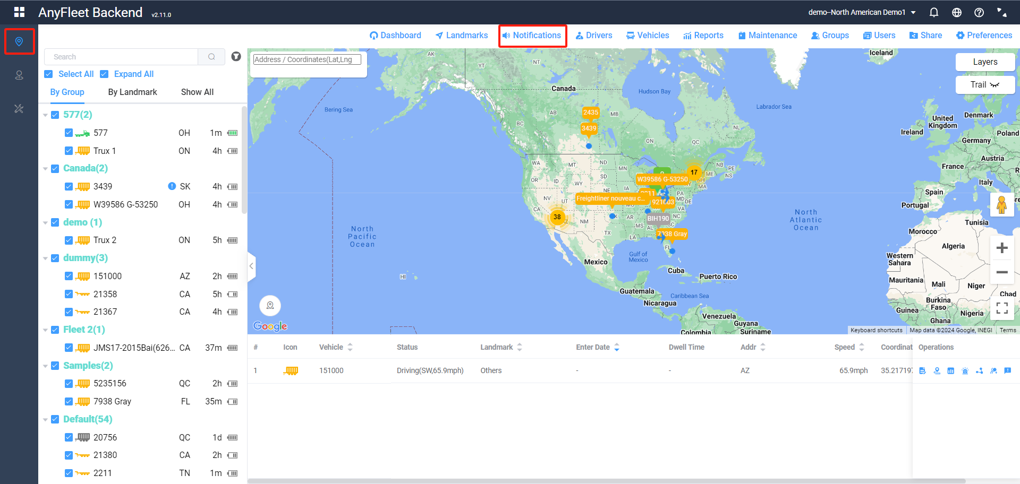This screenshot has width=1020, height=484.
Task: Open the Keyboard shortcuts link on map
Action: pos(876,330)
